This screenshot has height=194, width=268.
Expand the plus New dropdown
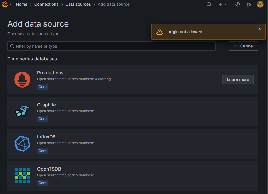[222, 4]
